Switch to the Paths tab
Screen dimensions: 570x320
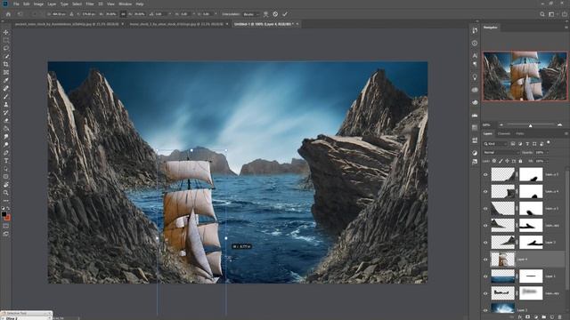coord(520,133)
